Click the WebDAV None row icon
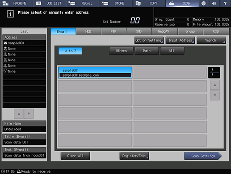This screenshot has height=174, width=231. tap(5, 66)
